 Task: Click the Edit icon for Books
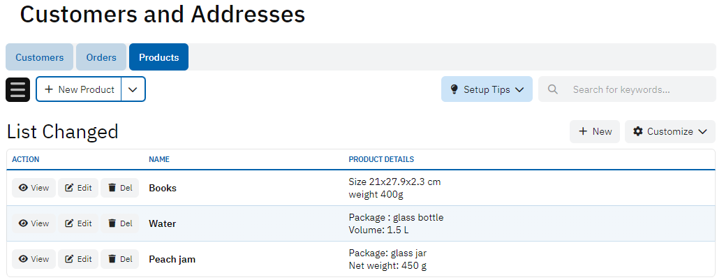click(x=70, y=188)
